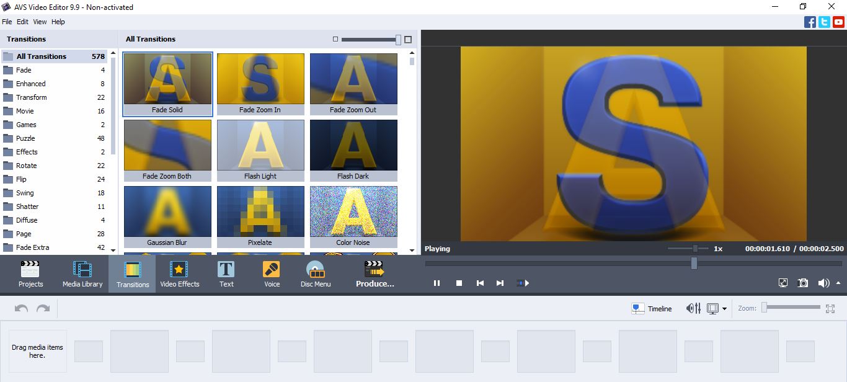Select the Fade transitions folder
This screenshot has height=382, width=847.
(x=54, y=70)
